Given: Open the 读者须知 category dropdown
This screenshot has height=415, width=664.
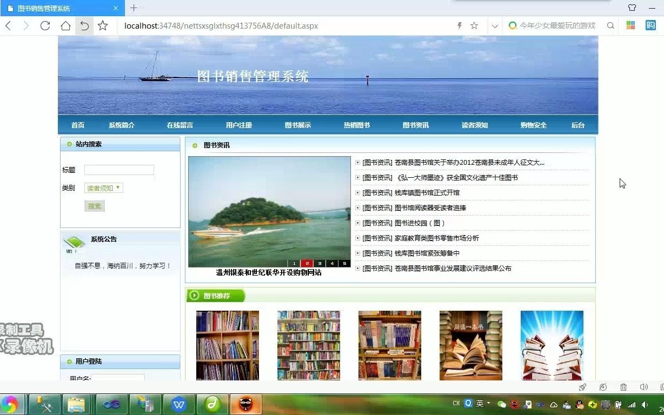Looking at the screenshot, I should click(x=103, y=188).
